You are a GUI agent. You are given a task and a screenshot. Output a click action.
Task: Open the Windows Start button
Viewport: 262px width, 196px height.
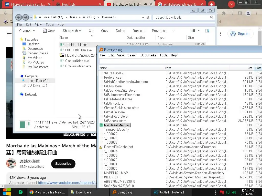[7, 192]
